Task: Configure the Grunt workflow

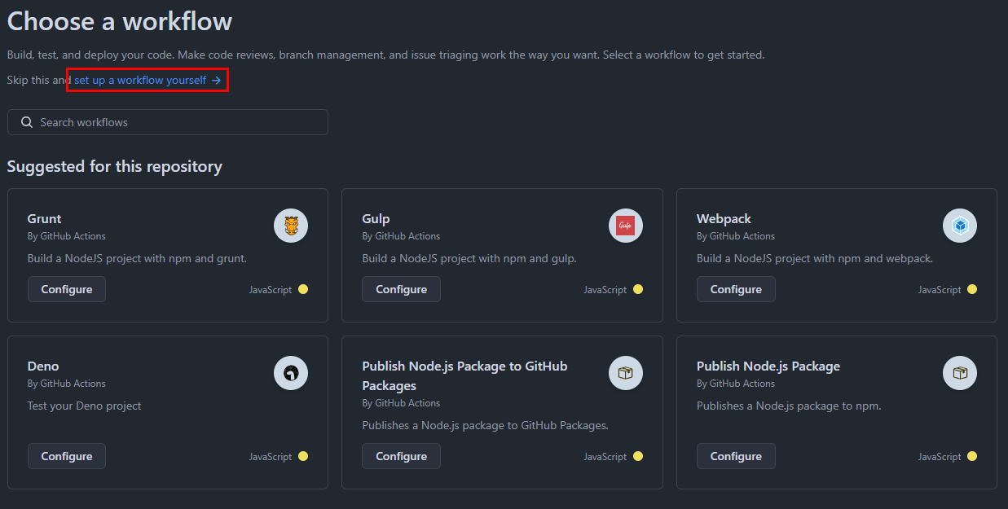Action: (x=67, y=289)
